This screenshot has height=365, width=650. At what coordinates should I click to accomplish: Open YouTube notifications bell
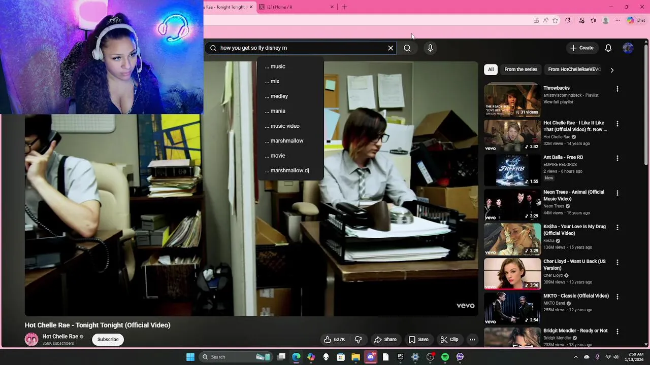(x=608, y=48)
